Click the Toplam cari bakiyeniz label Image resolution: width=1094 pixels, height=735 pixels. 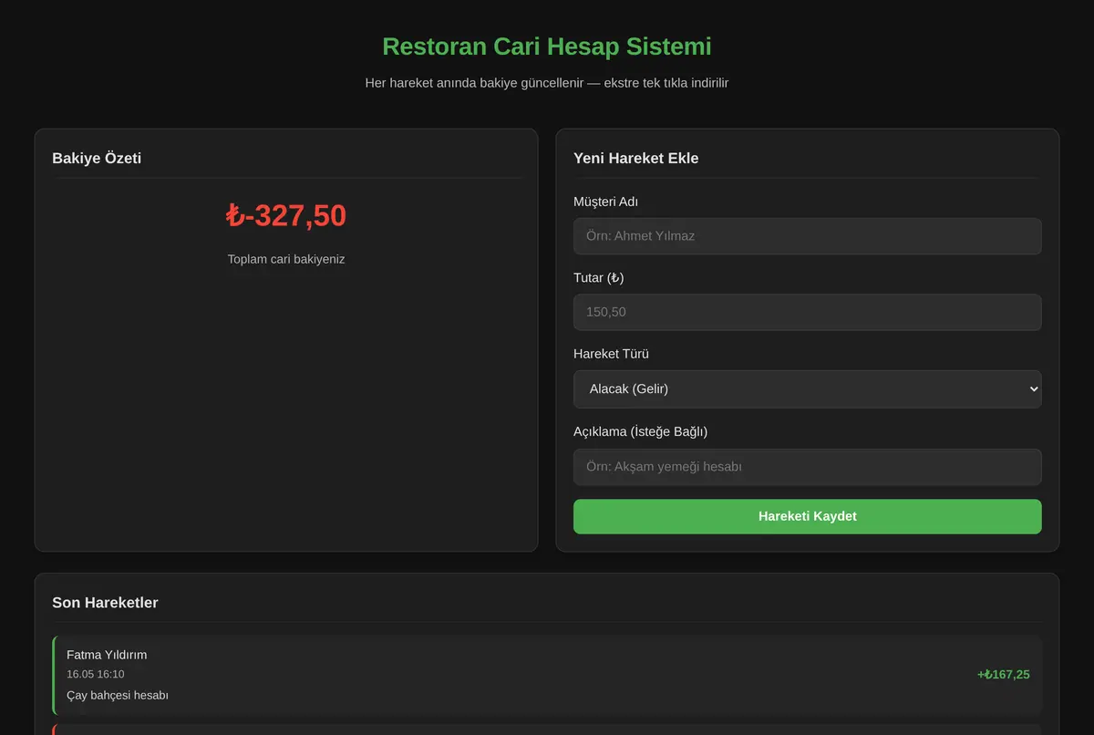click(x=286, y=259)
